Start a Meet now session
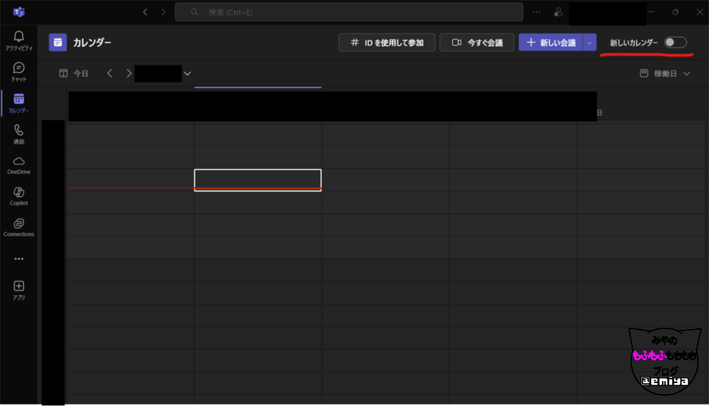The height and width of the screenshot is (406, 709). coord(476,43)
